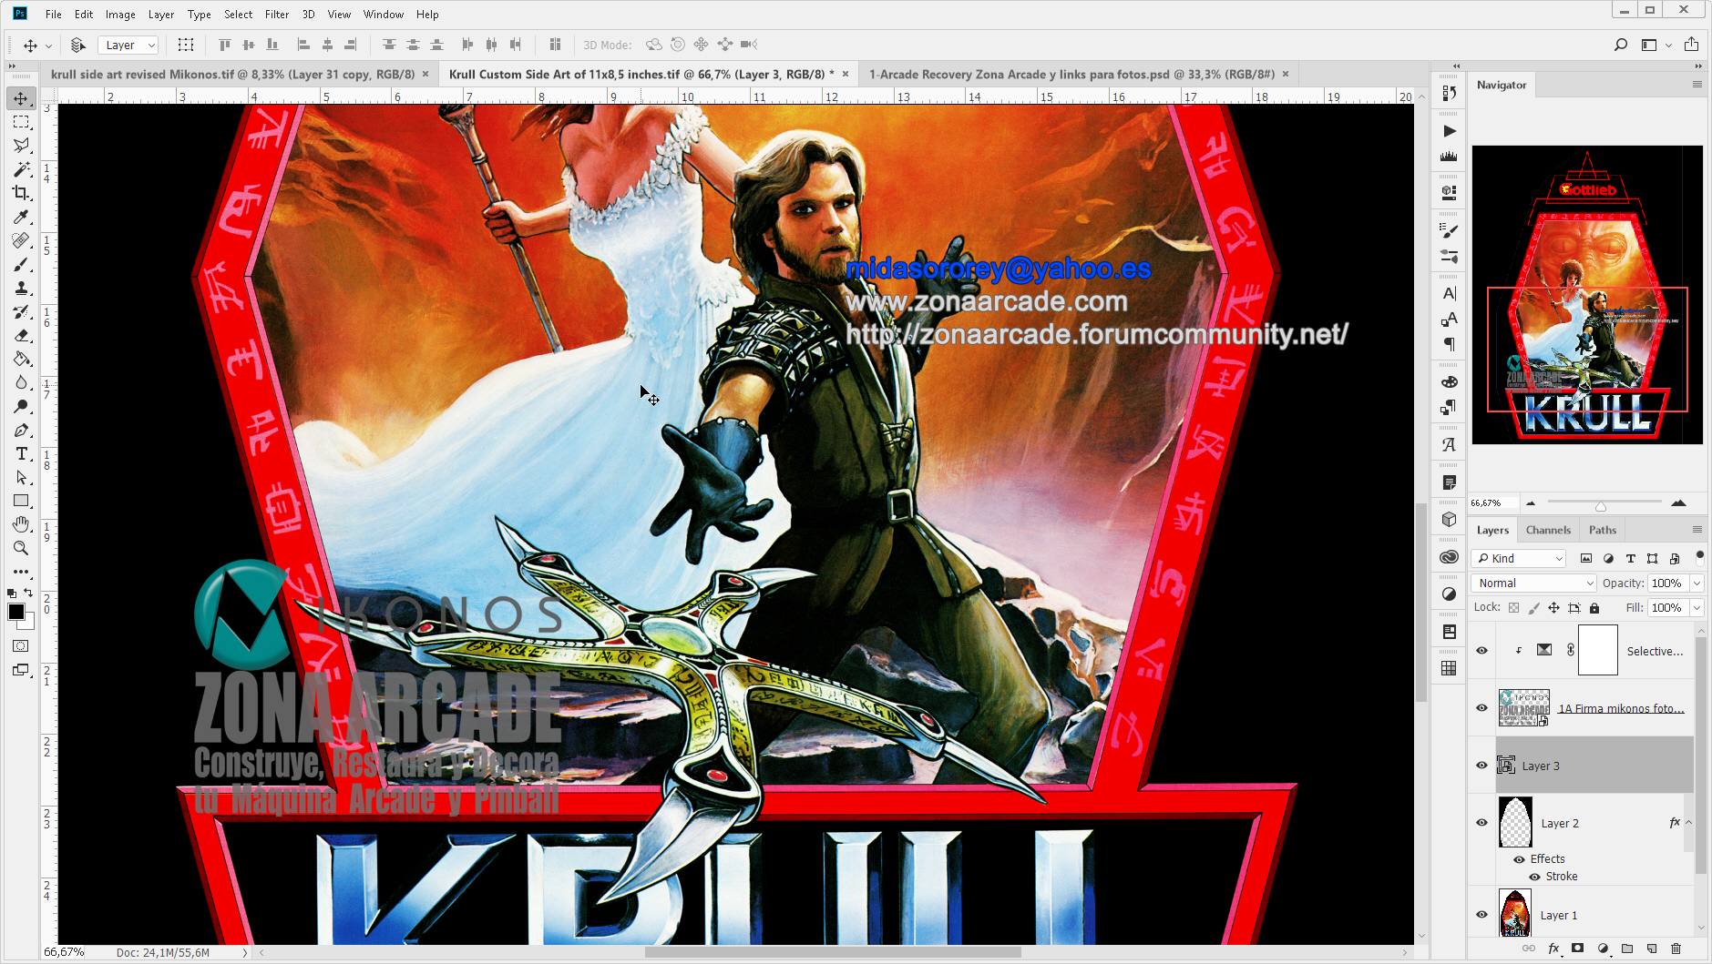The width and height of the screenshot is (1712, 964).
Task: Open the Normal blend mode dropdown
Action: click(x=1533, y=583)
